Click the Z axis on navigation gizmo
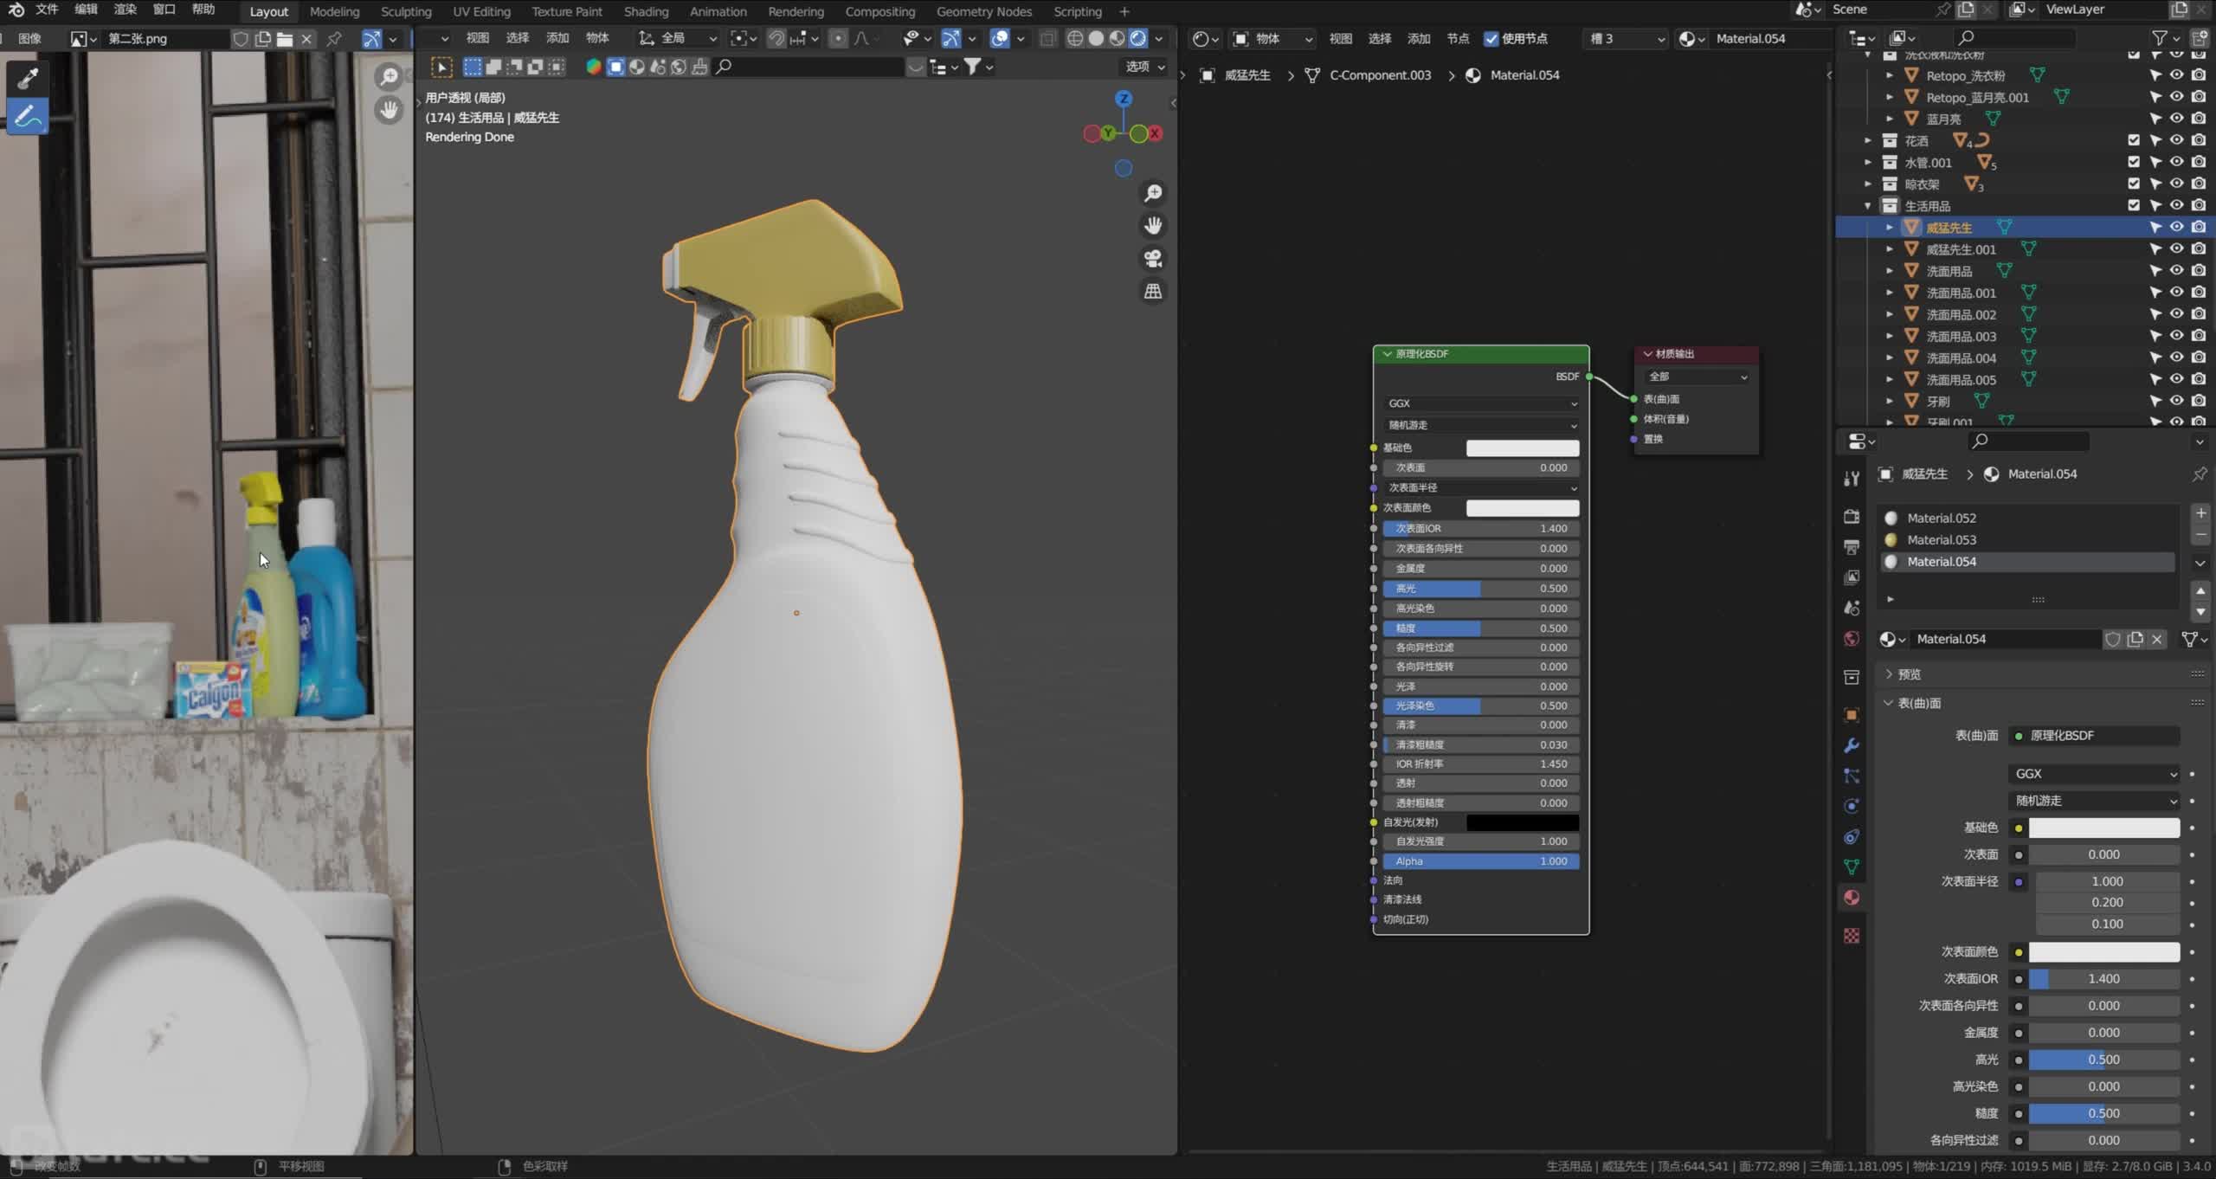 tap(1124, 99)
